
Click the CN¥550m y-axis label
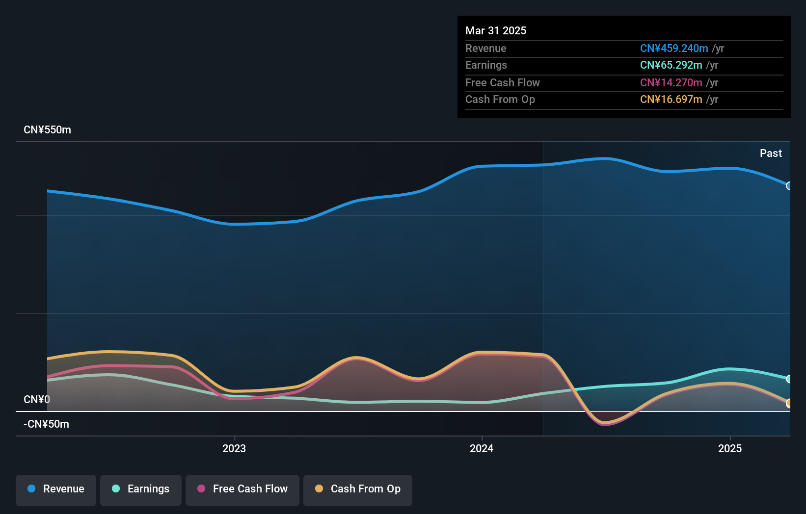47,130
